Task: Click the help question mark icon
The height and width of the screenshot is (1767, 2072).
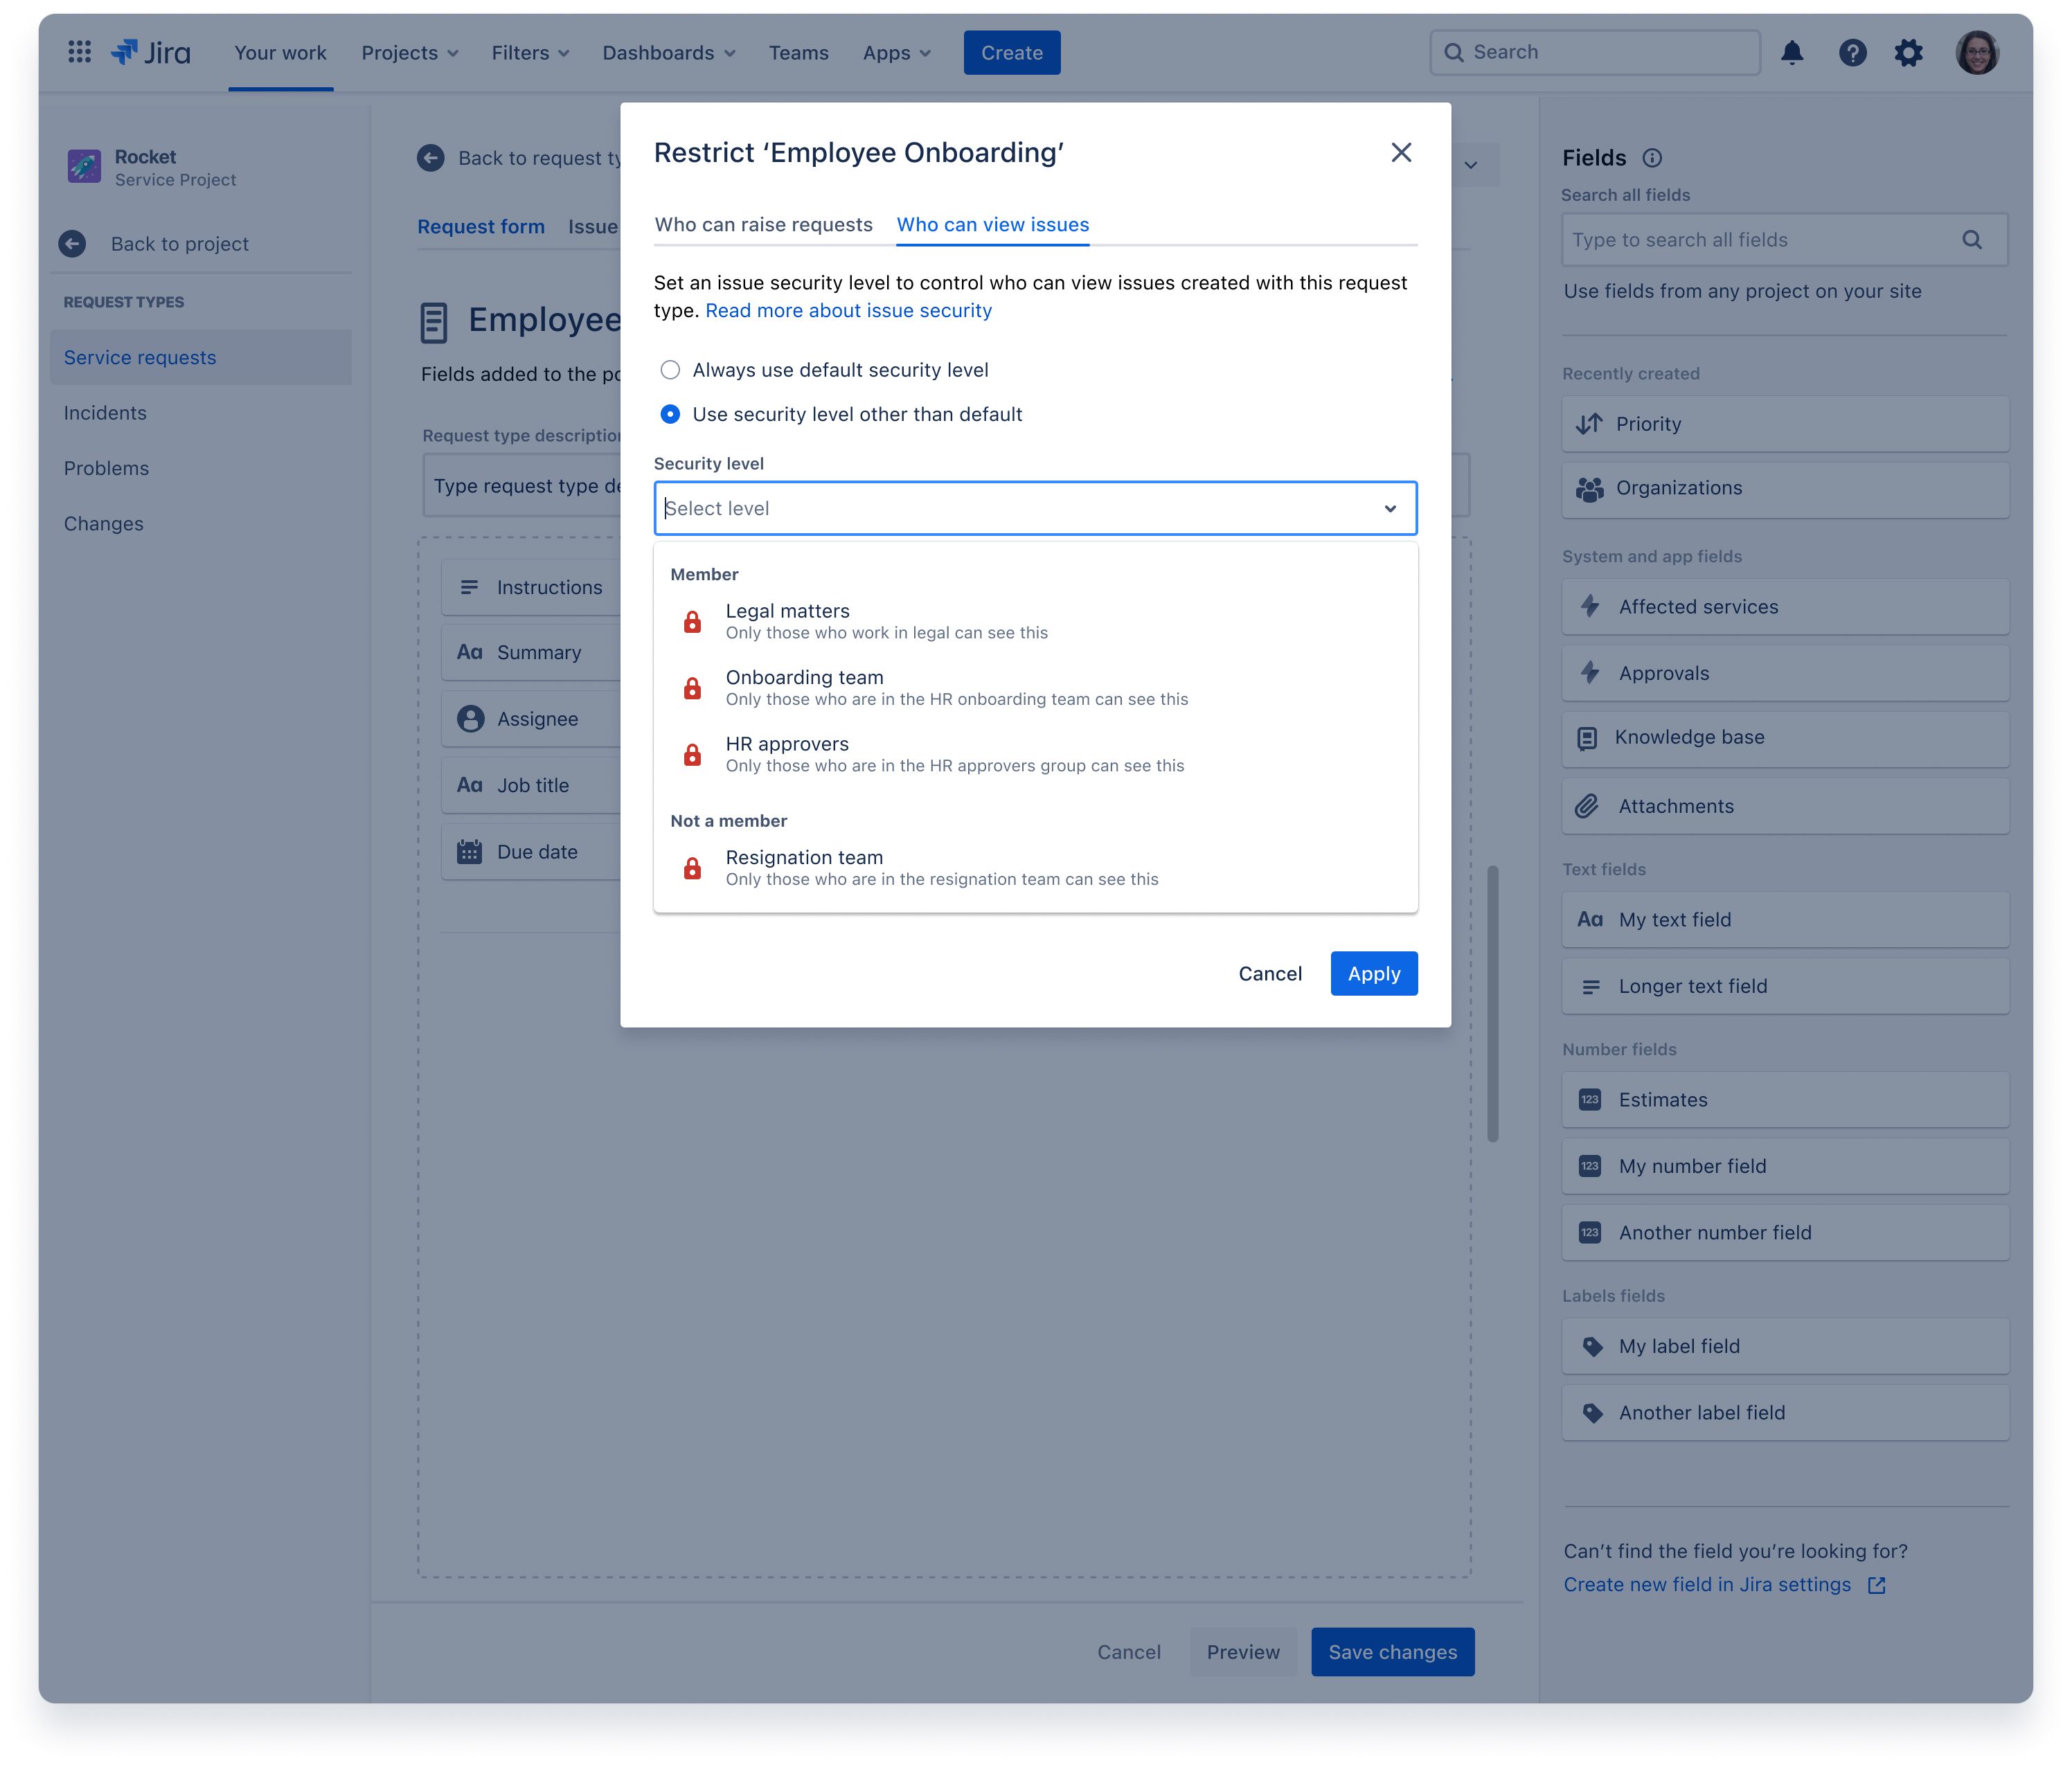Action: [x=1852, y=53]
